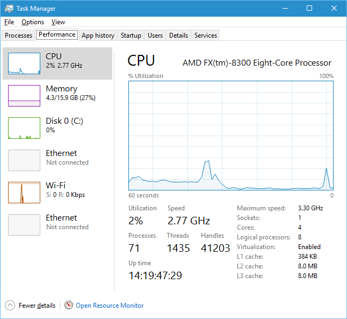Select the Memory usage thumbnail graph
This screenshot has height=319, width=347.
24,96
